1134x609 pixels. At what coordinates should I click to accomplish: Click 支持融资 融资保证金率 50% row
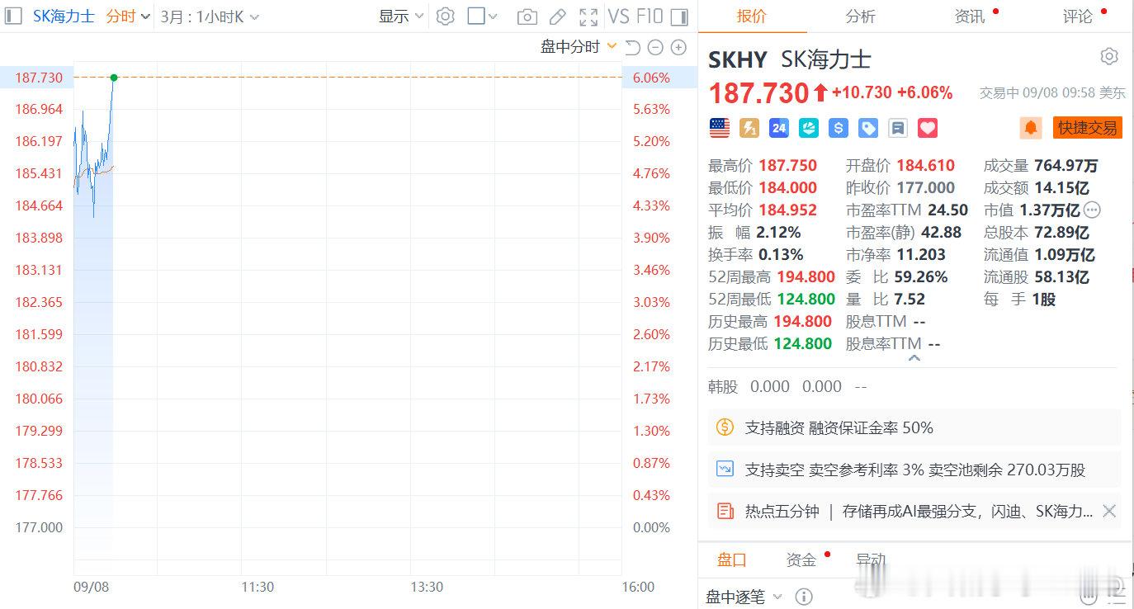(x=914, y=427)
